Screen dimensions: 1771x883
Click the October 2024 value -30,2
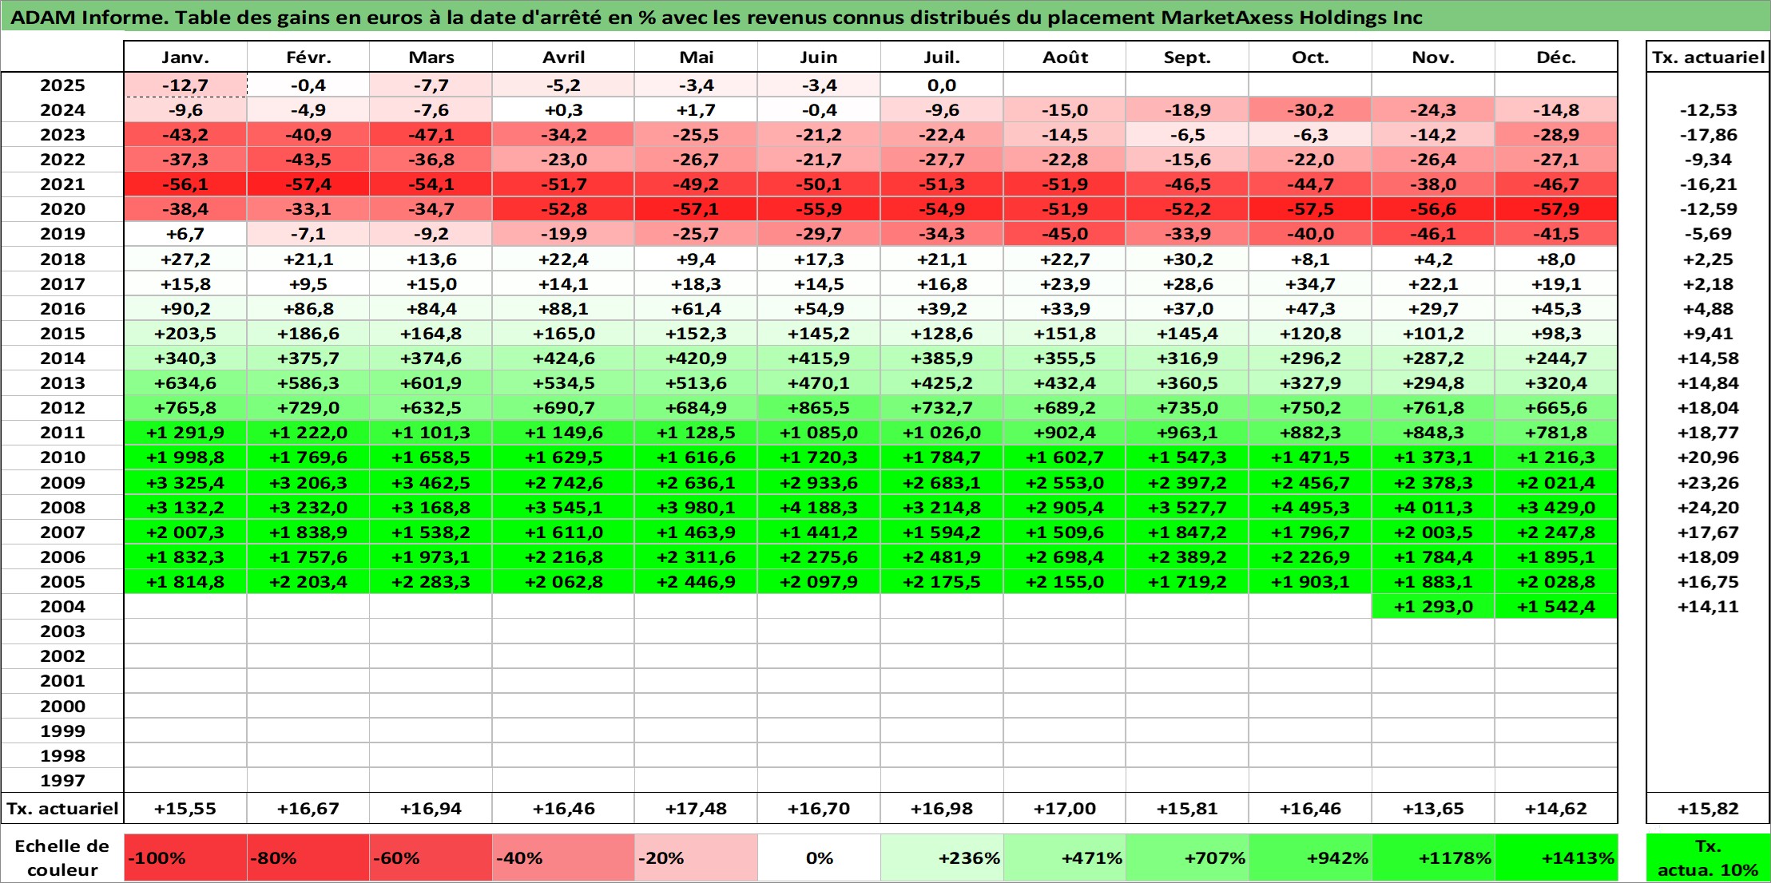coord(1310,110)
